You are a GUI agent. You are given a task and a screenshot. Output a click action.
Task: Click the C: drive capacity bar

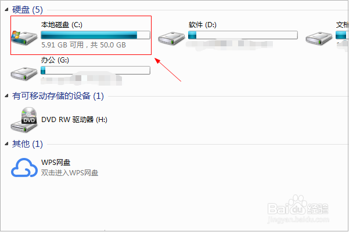click(95, 35)
